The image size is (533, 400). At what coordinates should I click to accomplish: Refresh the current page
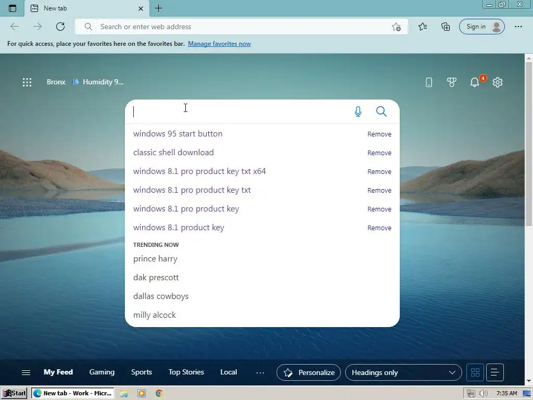pos(60,27)
